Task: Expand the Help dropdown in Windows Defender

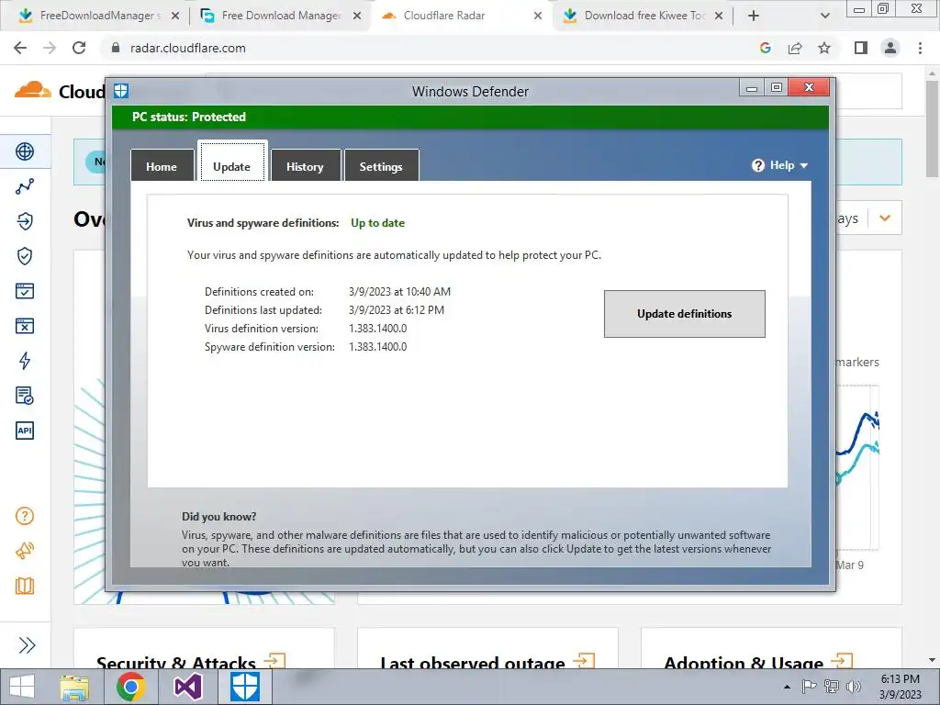Action: [780, 165]
